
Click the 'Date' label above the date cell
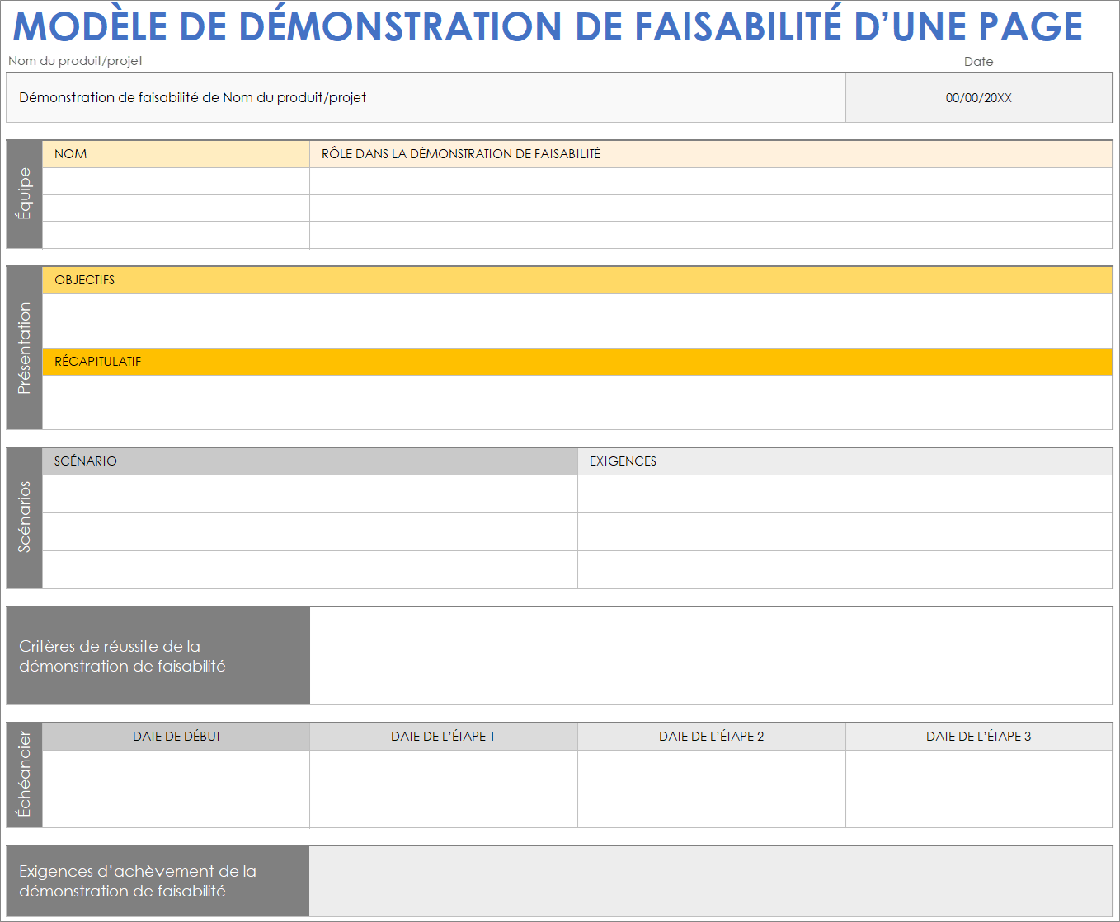(978, 62)
